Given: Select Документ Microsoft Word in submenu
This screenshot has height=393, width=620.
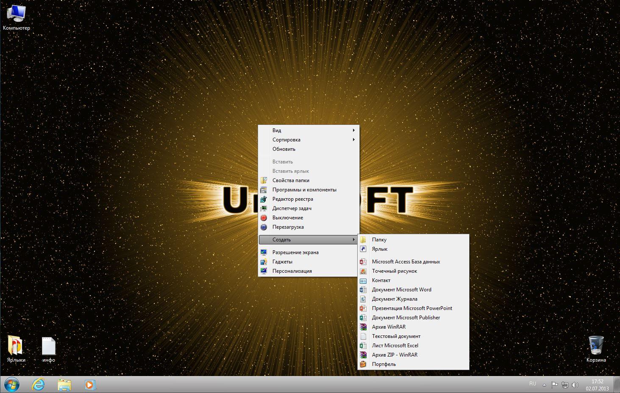Looking at the screenshot, I should [401, 290].
